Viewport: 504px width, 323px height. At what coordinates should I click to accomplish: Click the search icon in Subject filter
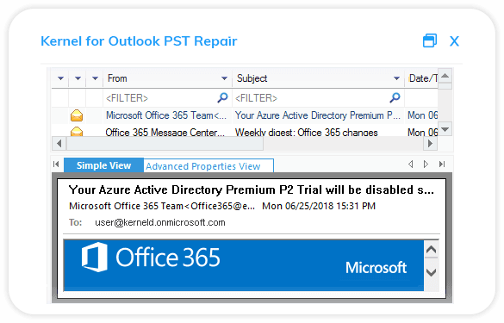coord(395,97)
